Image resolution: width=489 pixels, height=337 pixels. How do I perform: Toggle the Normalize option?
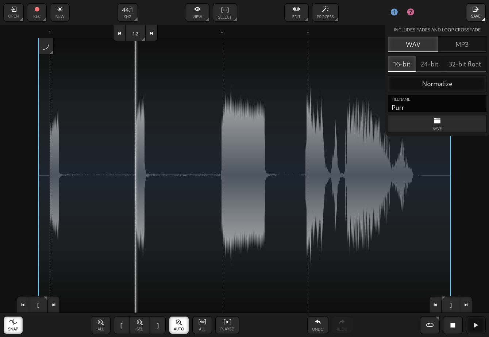437,84
